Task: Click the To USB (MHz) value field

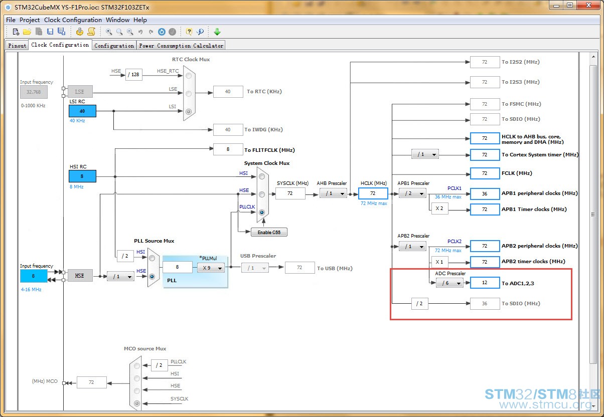Action: 299,268
